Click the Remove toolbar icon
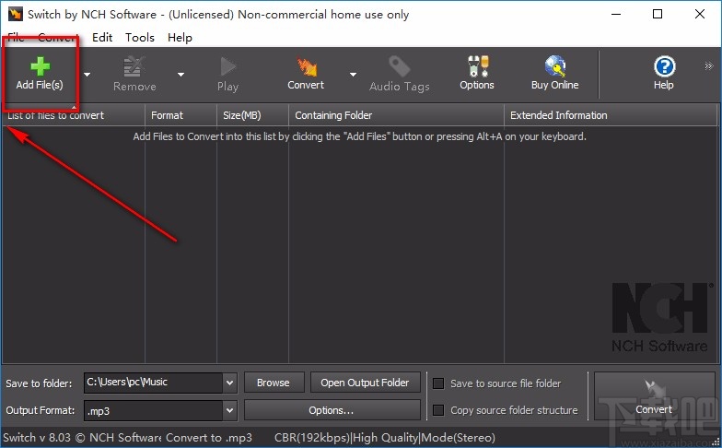 point(134,67)
